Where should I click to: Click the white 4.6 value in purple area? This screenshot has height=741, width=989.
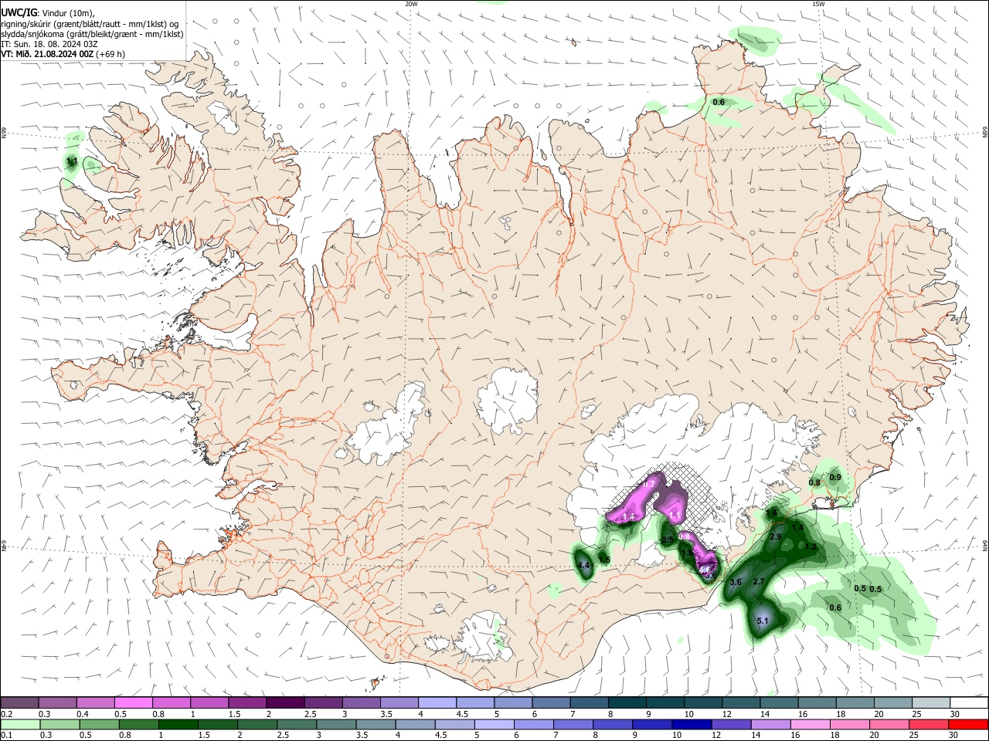click(705, 570)
